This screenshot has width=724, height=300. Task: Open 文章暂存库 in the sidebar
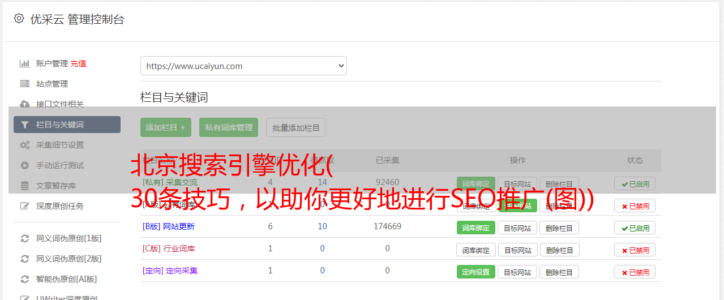tap(56, 186)
